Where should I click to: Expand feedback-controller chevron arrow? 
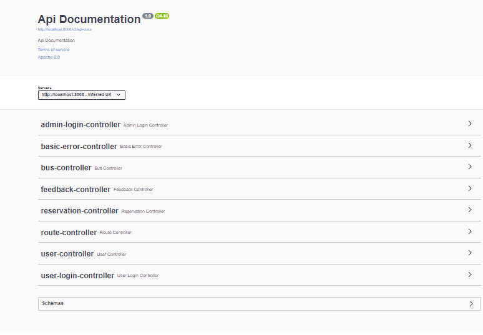tap(470, 188)
